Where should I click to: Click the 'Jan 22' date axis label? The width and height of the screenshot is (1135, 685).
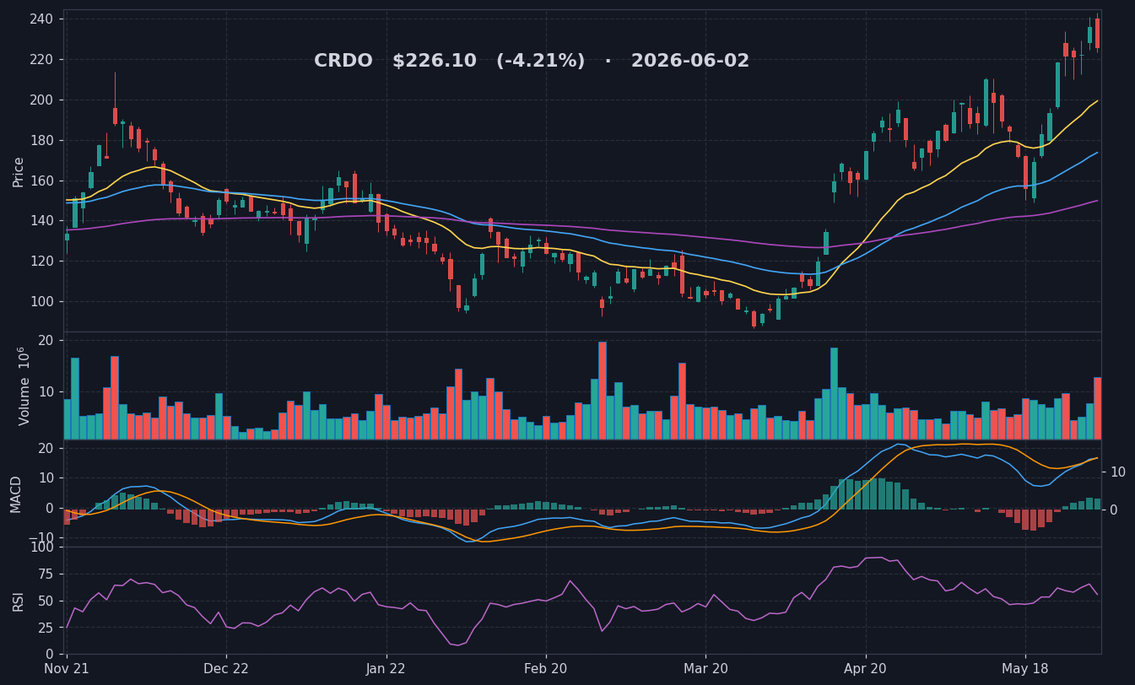[386, 668]
